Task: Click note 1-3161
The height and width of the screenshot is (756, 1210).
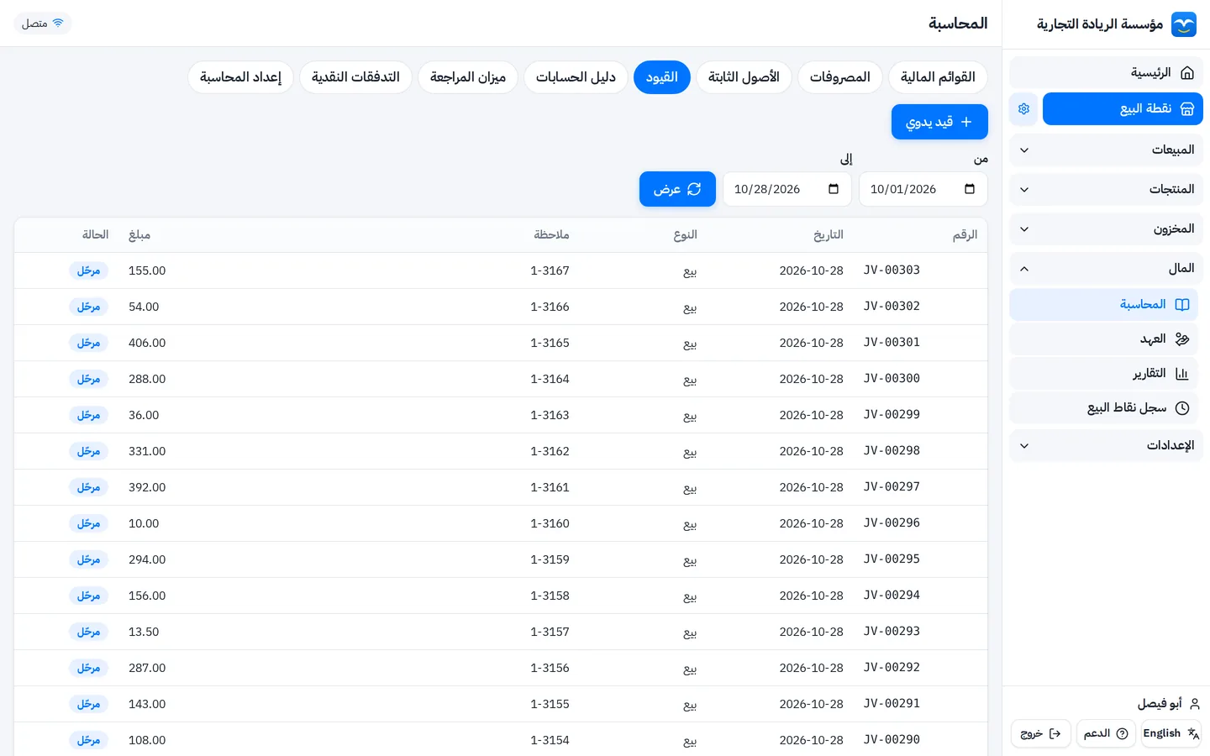Action: click(550, 487)
